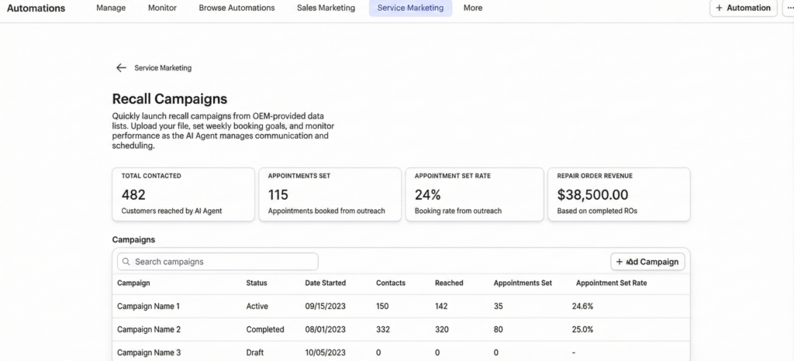
Task: Select the Service Marketing tab
Action: [410, 8]
